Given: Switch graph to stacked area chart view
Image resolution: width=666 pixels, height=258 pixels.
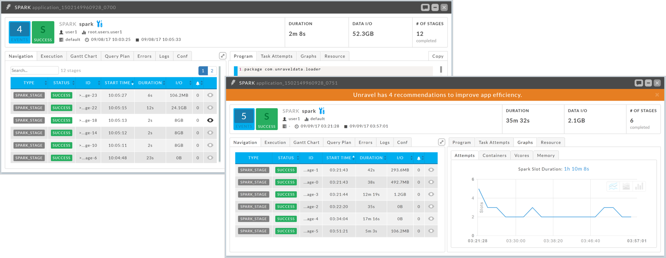Looking at the screenshot, I should point(626,186).
